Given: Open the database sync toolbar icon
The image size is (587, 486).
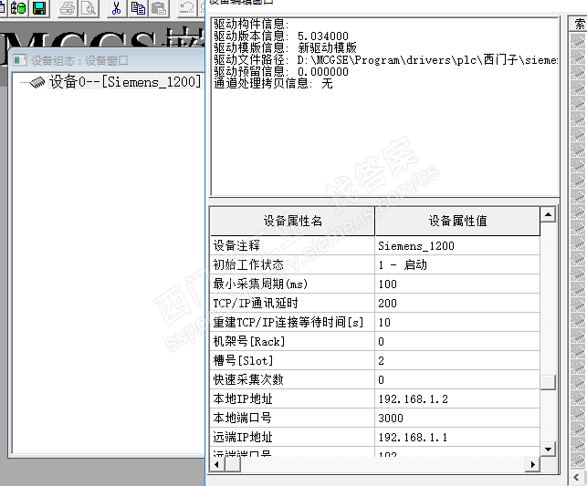Looking at the screenshot, I should click(x=18, y=8).
